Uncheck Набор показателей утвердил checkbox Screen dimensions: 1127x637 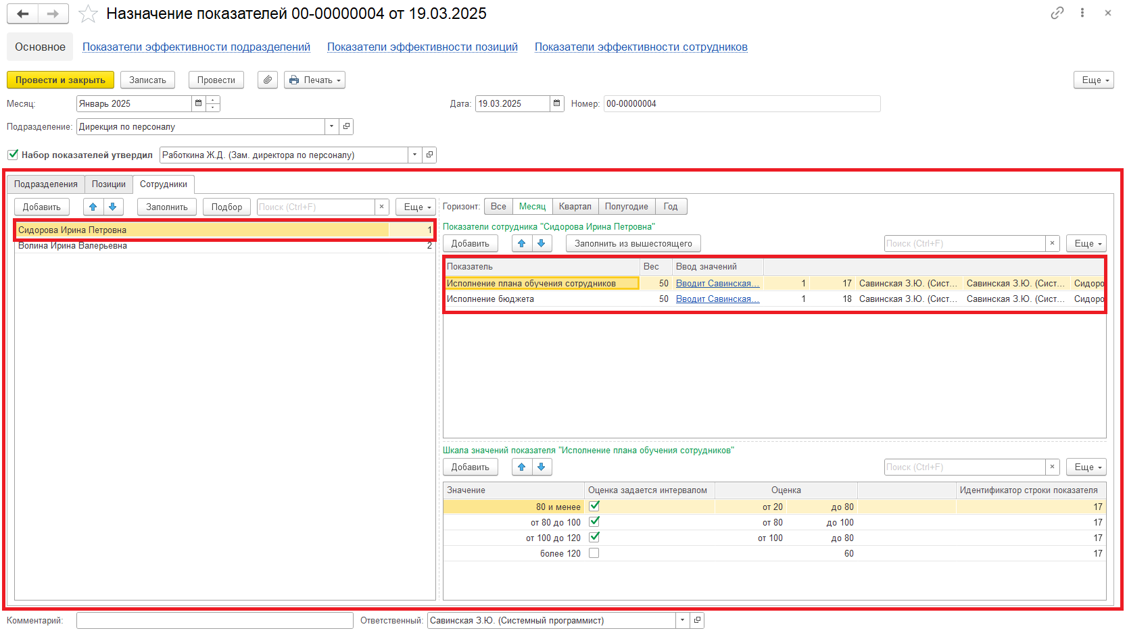pos(13,155)
